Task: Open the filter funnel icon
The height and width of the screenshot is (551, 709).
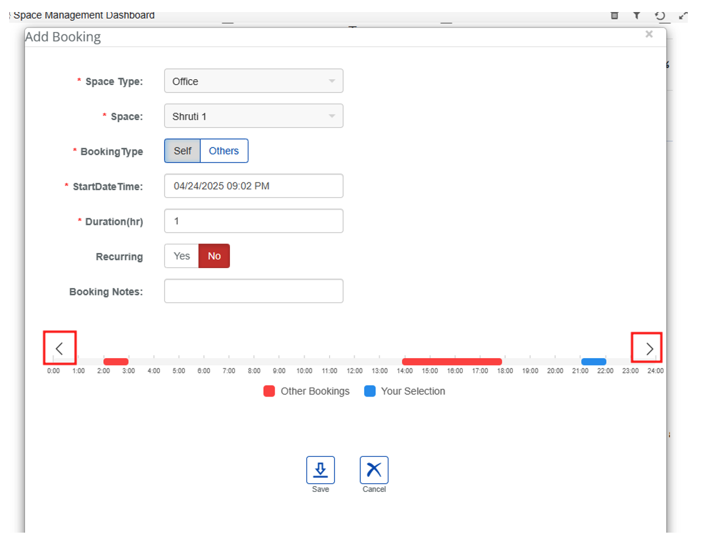Action: 637,15
